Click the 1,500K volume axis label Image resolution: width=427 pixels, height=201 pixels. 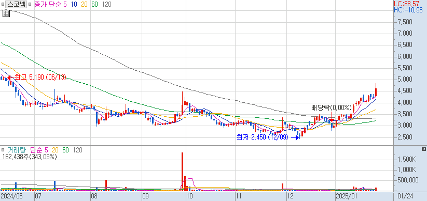[x=407, y=159]
